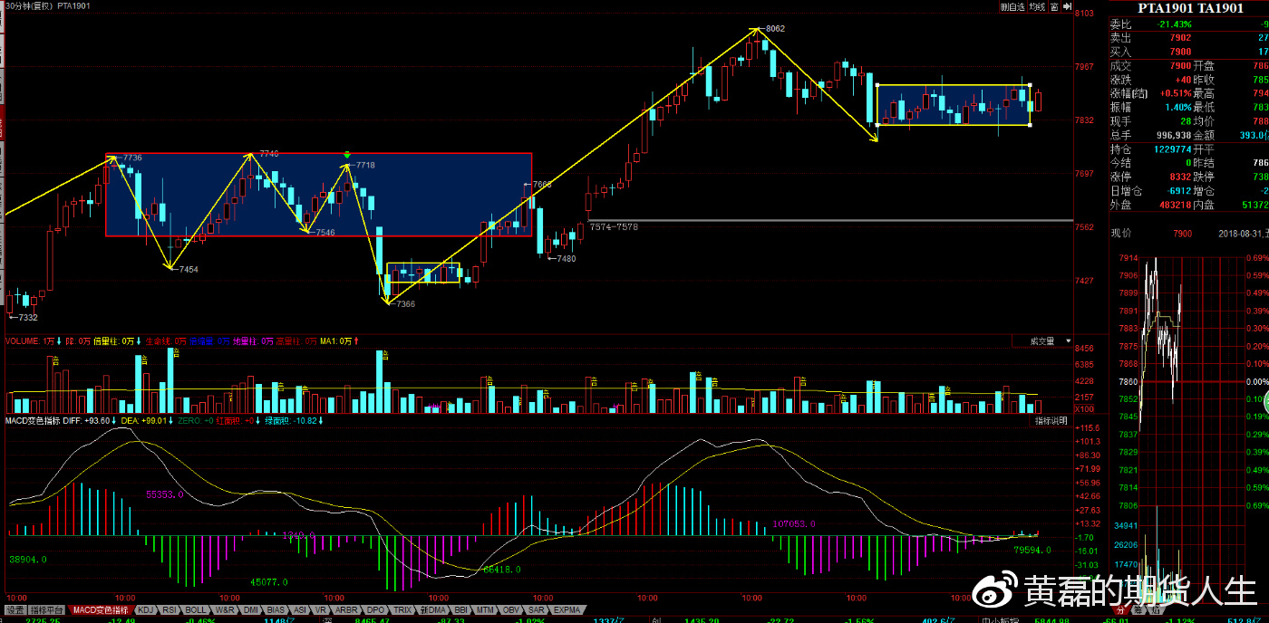
Task: Switch to the ARBR indicator tab
Action: pyautogui.click(x=346, y=609)
